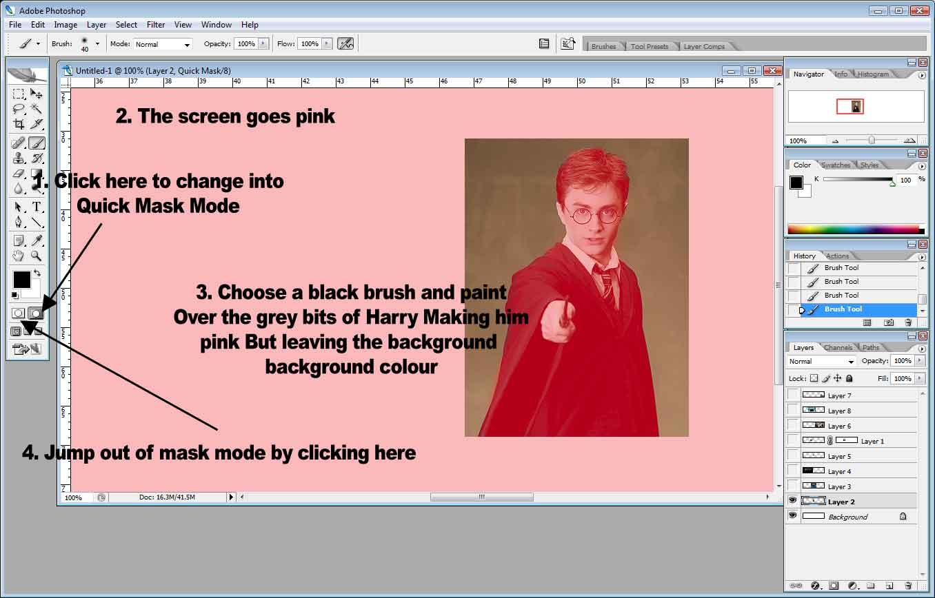Image resolution: width=935 pixels, height=598 pixels.
Task: Open the Image menu
Action: coord(66,25)
